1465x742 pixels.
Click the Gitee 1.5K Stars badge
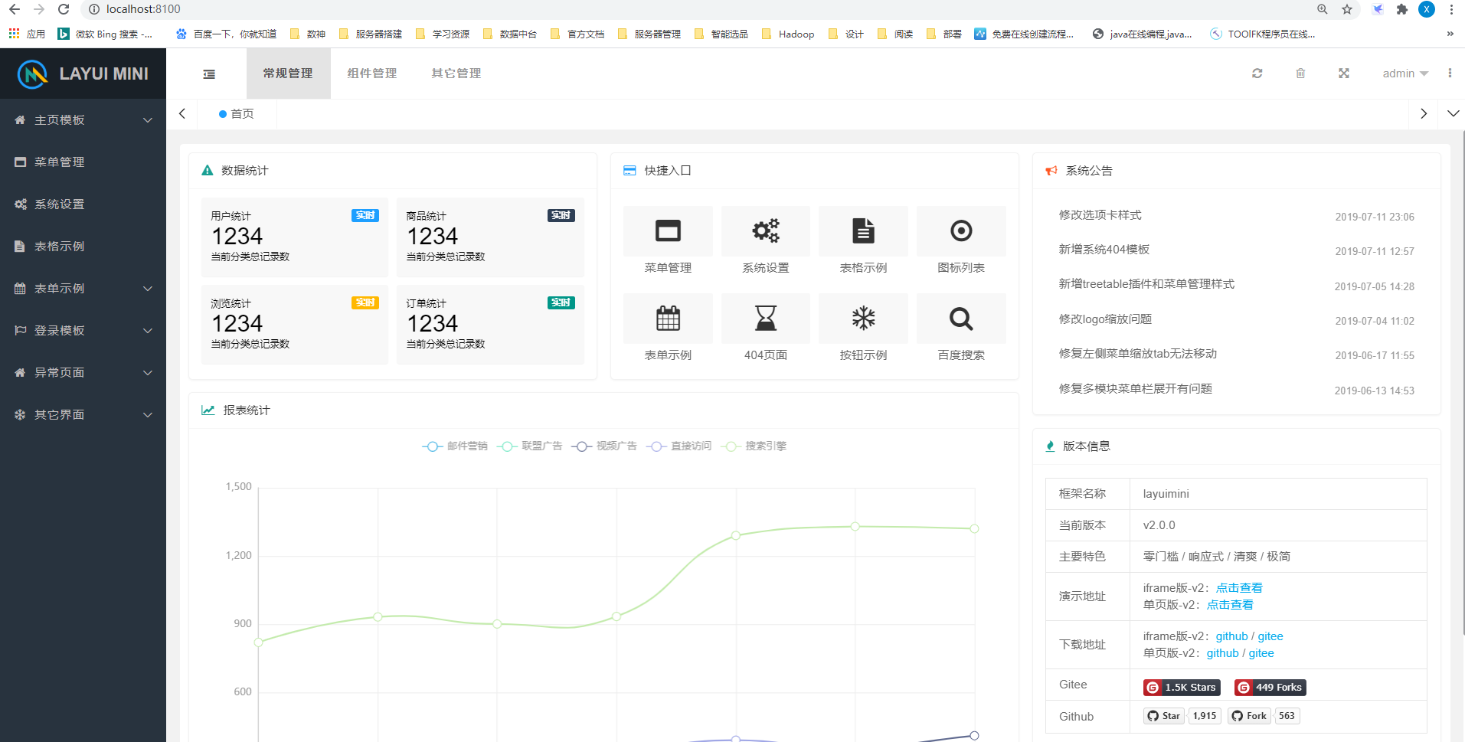coord(1182,688)
